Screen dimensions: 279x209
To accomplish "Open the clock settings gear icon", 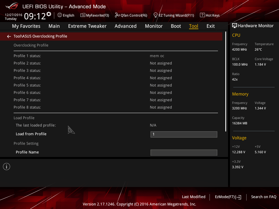I will 49,14.
